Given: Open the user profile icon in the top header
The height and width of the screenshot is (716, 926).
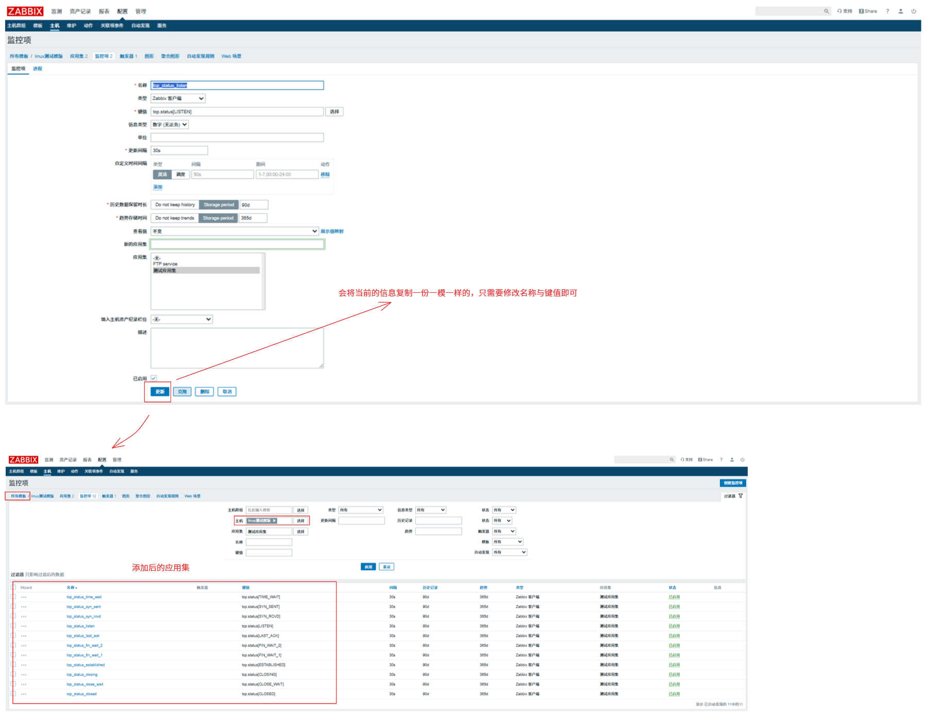Looking at the screenshot, I should [x=901, y=11].
